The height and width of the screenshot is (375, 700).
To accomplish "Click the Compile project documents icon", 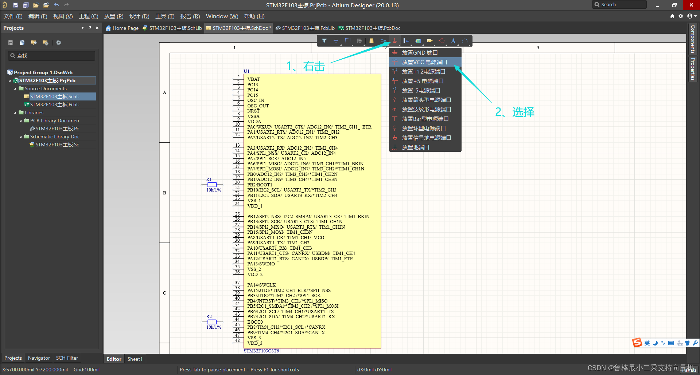I will [22, 43].
